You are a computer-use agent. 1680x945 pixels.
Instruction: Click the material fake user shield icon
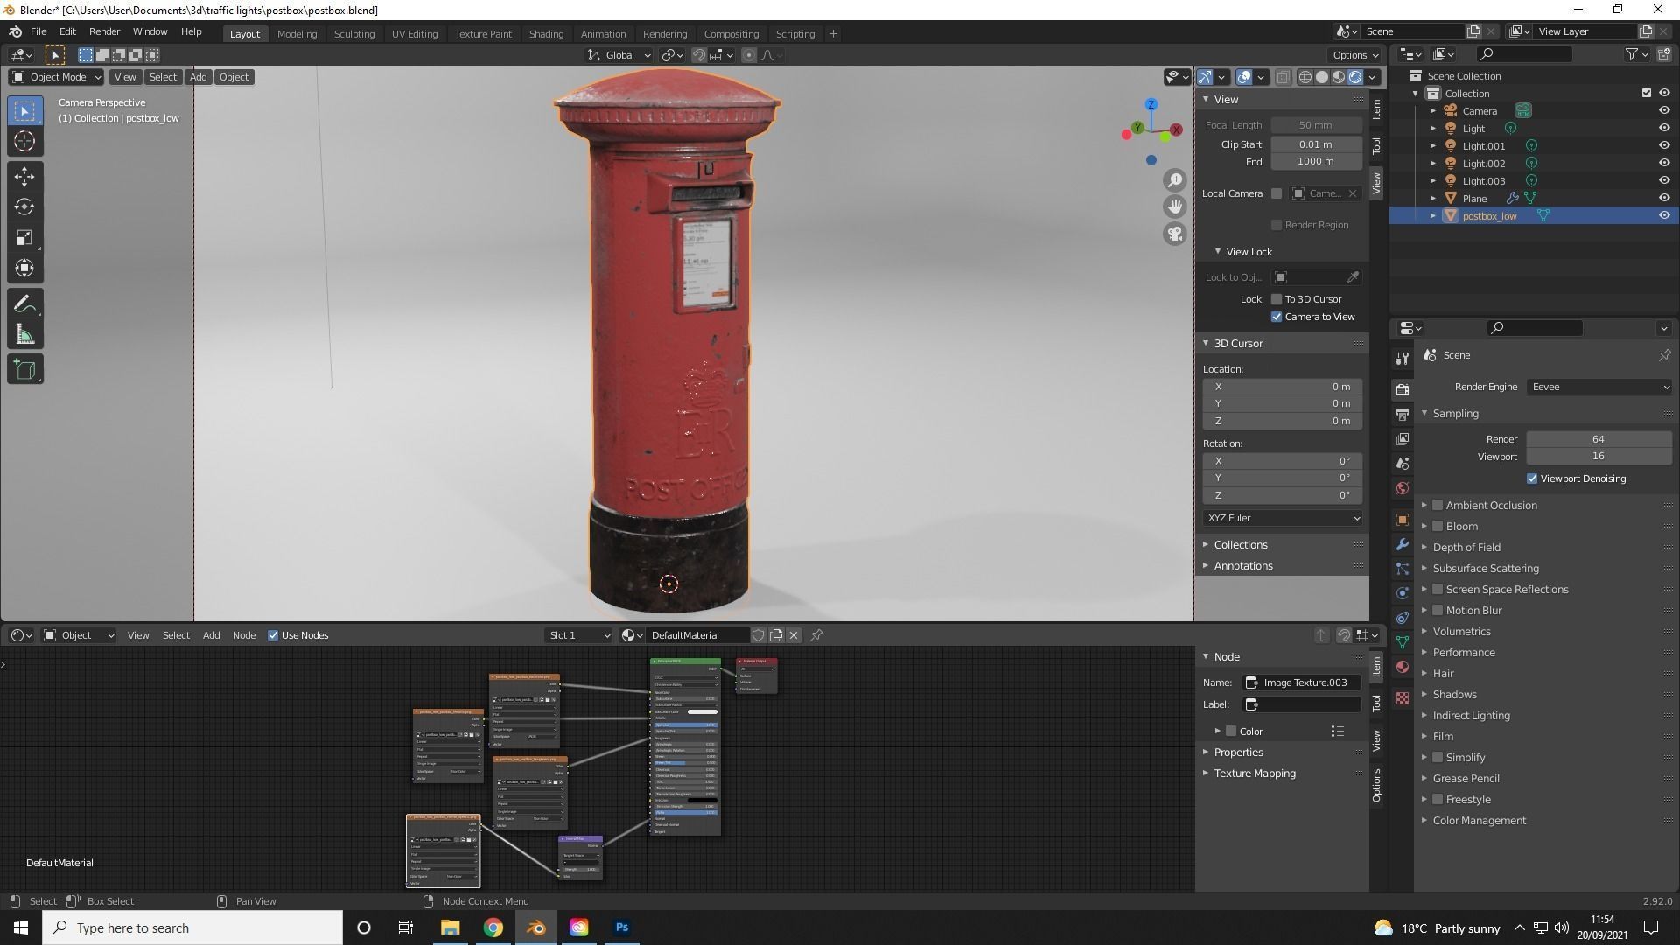pyautogui.click(x=758, y=635)
